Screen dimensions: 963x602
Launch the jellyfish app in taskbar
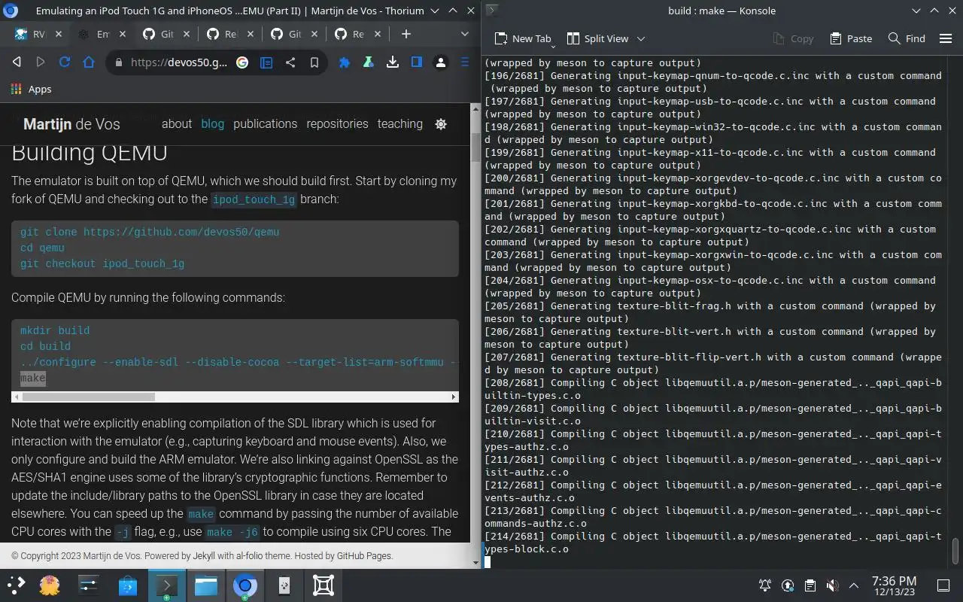click(x=50, y=585)
